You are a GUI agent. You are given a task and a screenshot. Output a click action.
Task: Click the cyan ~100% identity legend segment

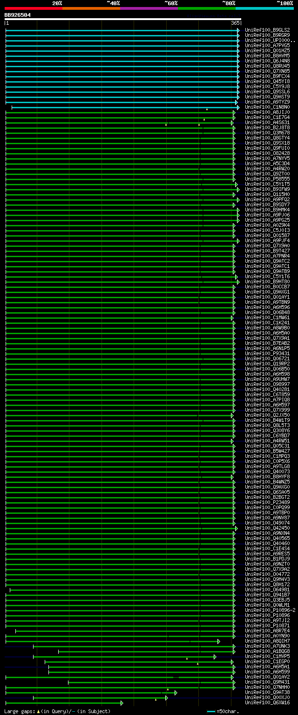click(x=264, y=8)
